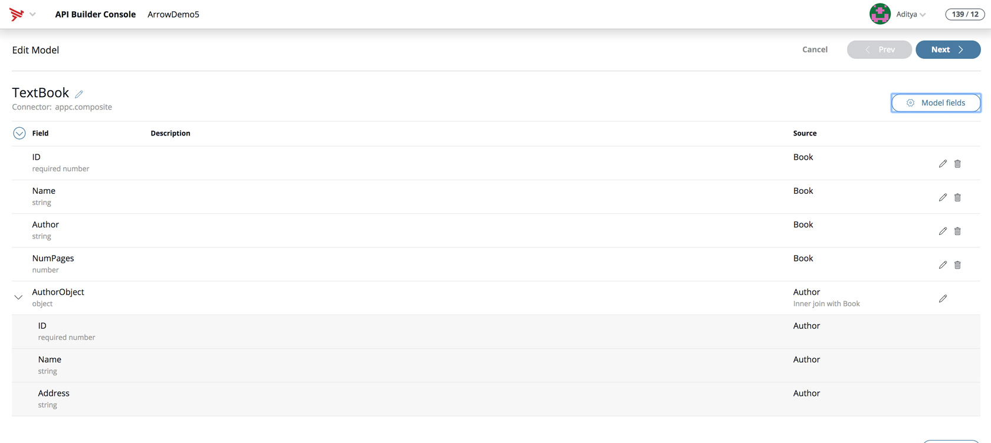Delete the Name field row
Screen dimensions: 991x443
pyautogui.click(x=957, y=197)
